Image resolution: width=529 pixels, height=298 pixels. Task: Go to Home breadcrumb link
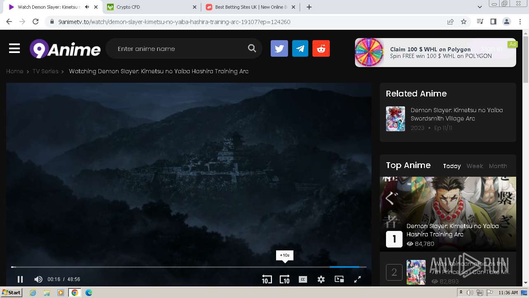point(14,71)
